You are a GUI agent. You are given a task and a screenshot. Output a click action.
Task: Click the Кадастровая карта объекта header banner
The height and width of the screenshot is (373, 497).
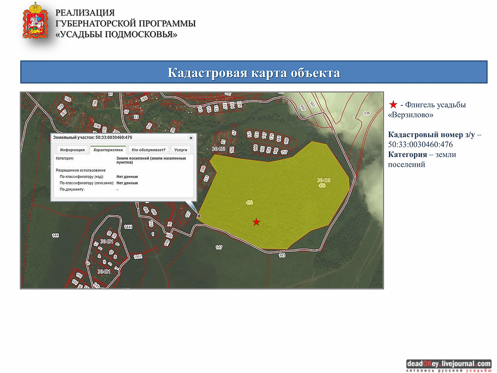[x=253, y=72]
